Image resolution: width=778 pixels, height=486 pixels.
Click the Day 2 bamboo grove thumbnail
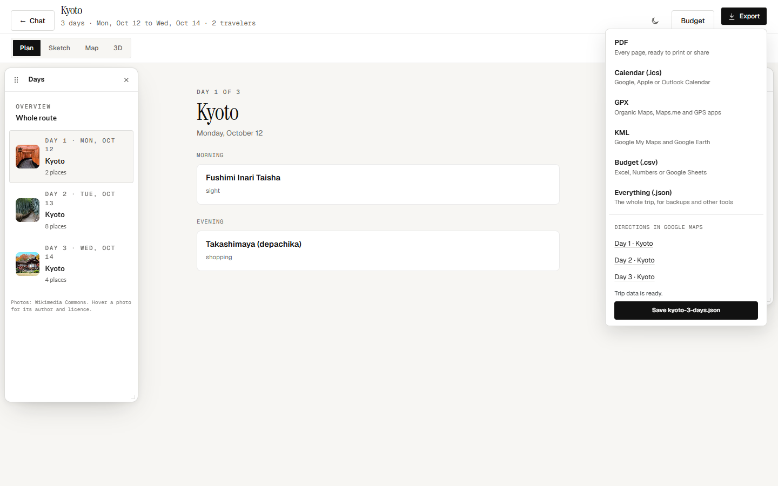pos(28,210)
